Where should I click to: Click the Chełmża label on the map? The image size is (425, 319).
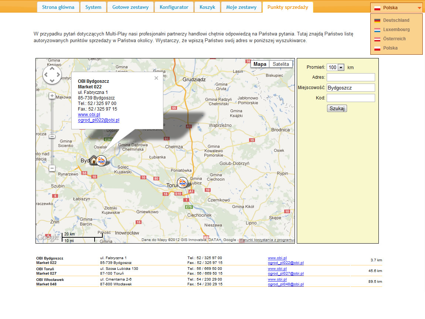(174, 147)
